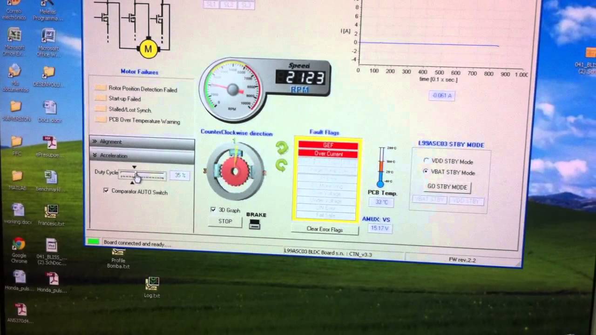Viewport: 596px width, 335px height.
Task: Click the RPM speedometer gauge
Action: 231,89
